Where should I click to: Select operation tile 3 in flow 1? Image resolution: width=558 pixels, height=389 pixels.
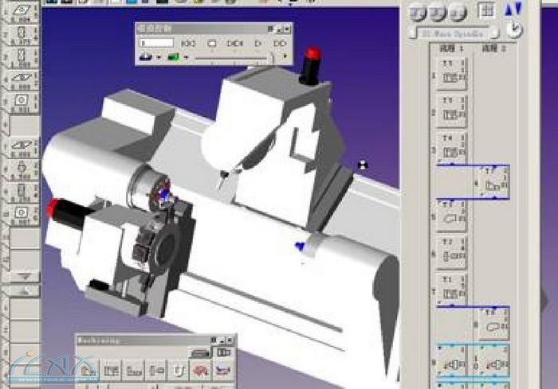pos(451,148)
